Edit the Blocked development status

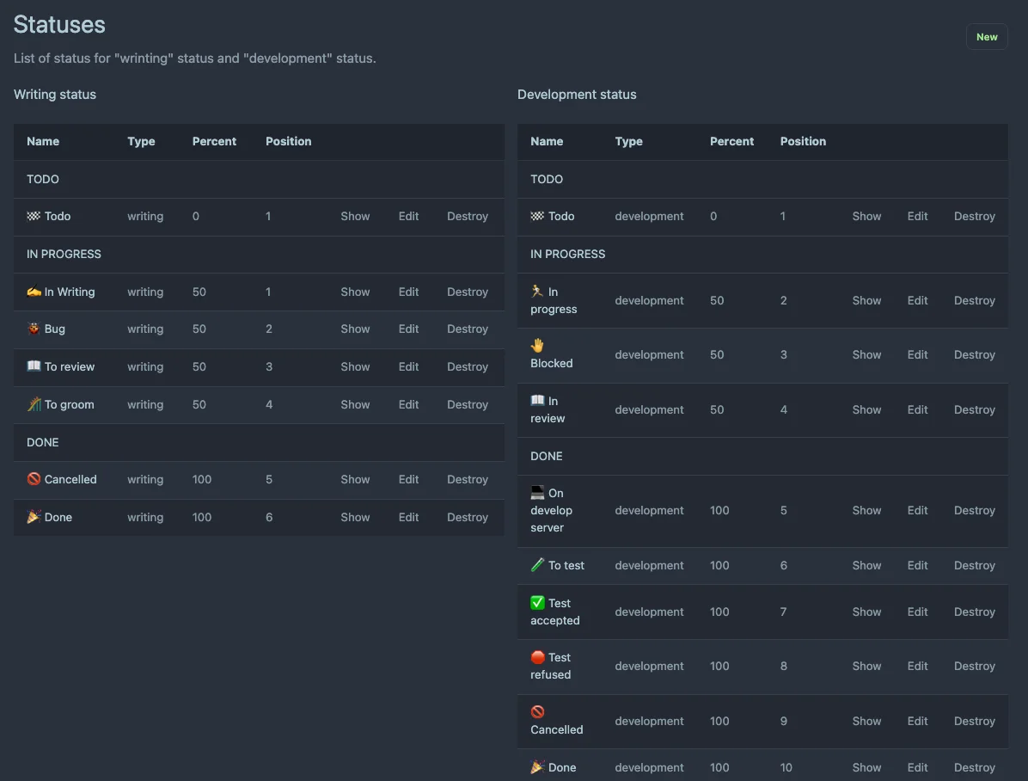tap(917, 354)
